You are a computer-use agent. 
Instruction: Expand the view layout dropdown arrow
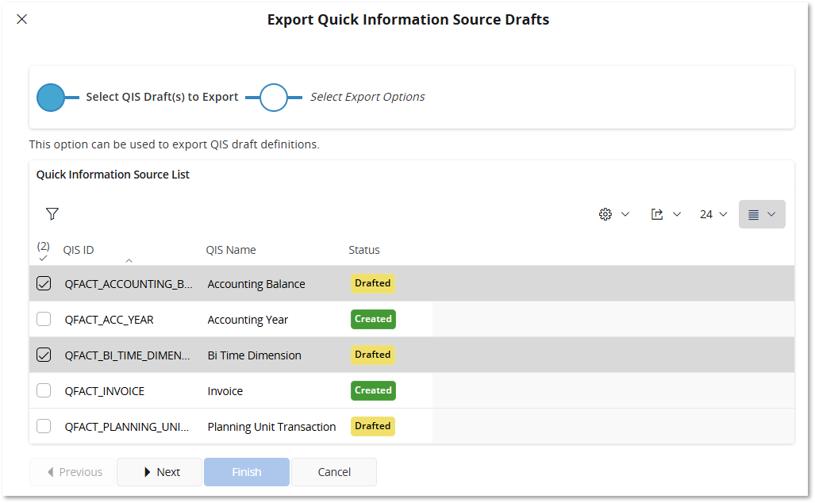(771, 214)
